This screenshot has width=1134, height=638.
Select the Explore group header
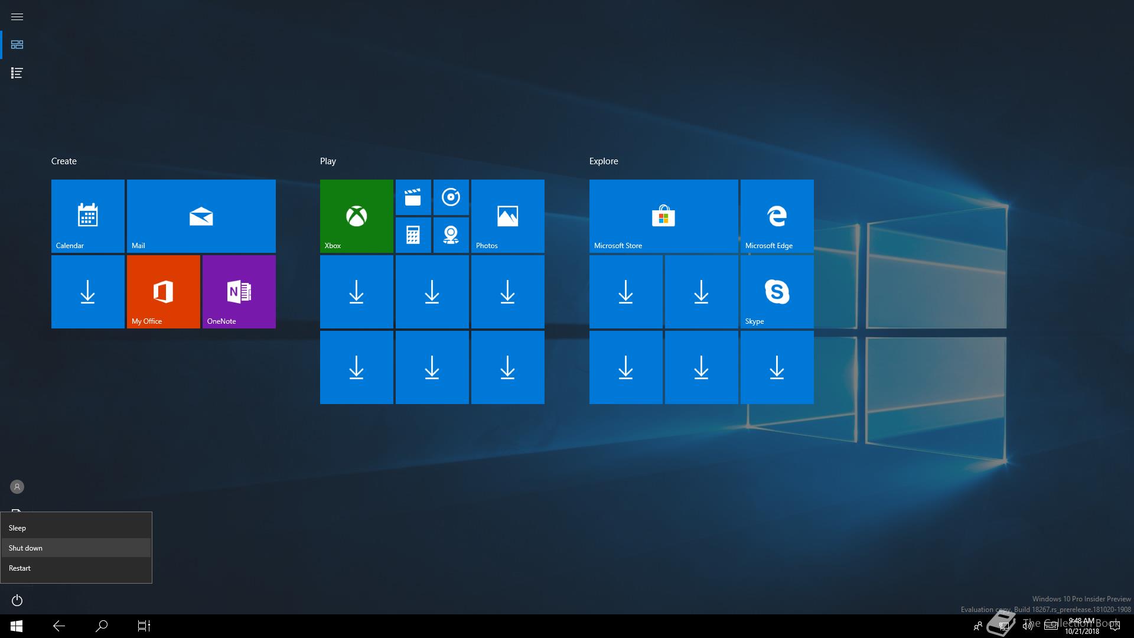pos(604,161)
